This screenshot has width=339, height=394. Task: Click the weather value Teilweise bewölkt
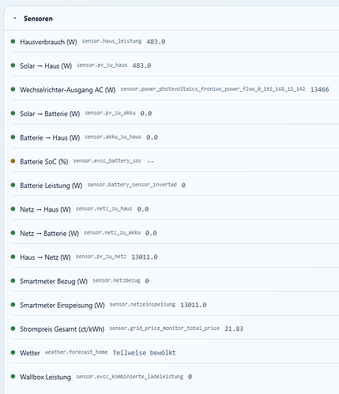tap(144, 353)
